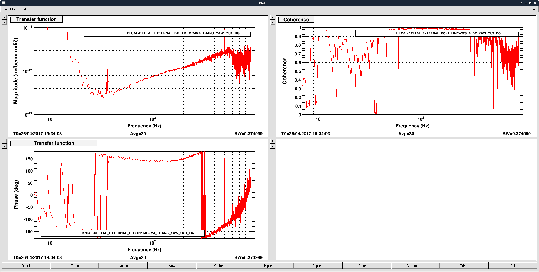Click the window menu icon in title bar
Image resolution: width=539 pixels, height=272 pixels.
(x=3, y=3)
